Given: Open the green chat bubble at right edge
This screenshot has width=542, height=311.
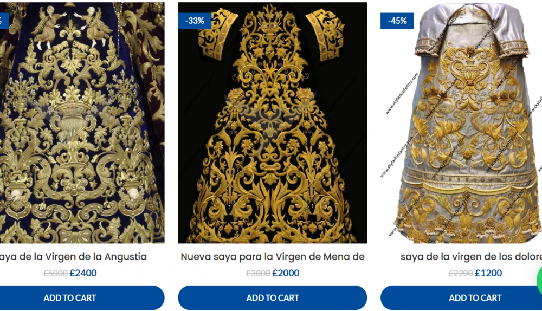Looking at the screenshot, I should [540, 280].
